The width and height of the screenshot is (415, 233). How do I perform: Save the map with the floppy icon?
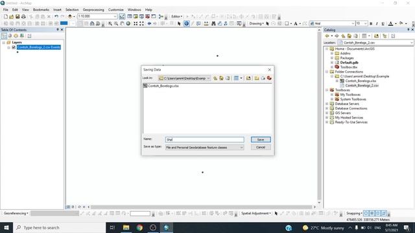pyautogui.click(x=18, y=17)
